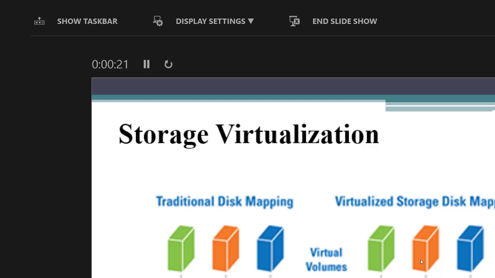Screen dimensions: 495x278
Task: Pause the presentation timer
Action: pos(146,64)
